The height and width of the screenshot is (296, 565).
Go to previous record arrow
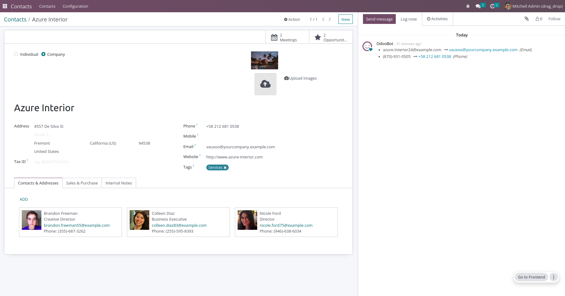coord(323,19)
